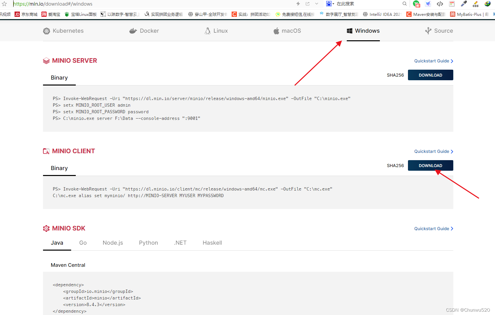495x315 pixels.
Task: Select the .NET SDK tab
Action: (180, 243)
